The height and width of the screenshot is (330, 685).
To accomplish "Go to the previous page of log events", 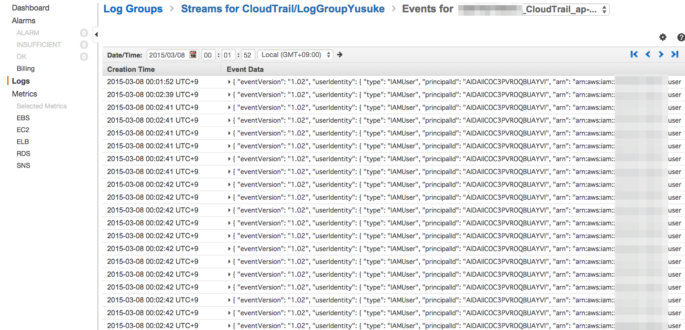I will coord(647,54).
